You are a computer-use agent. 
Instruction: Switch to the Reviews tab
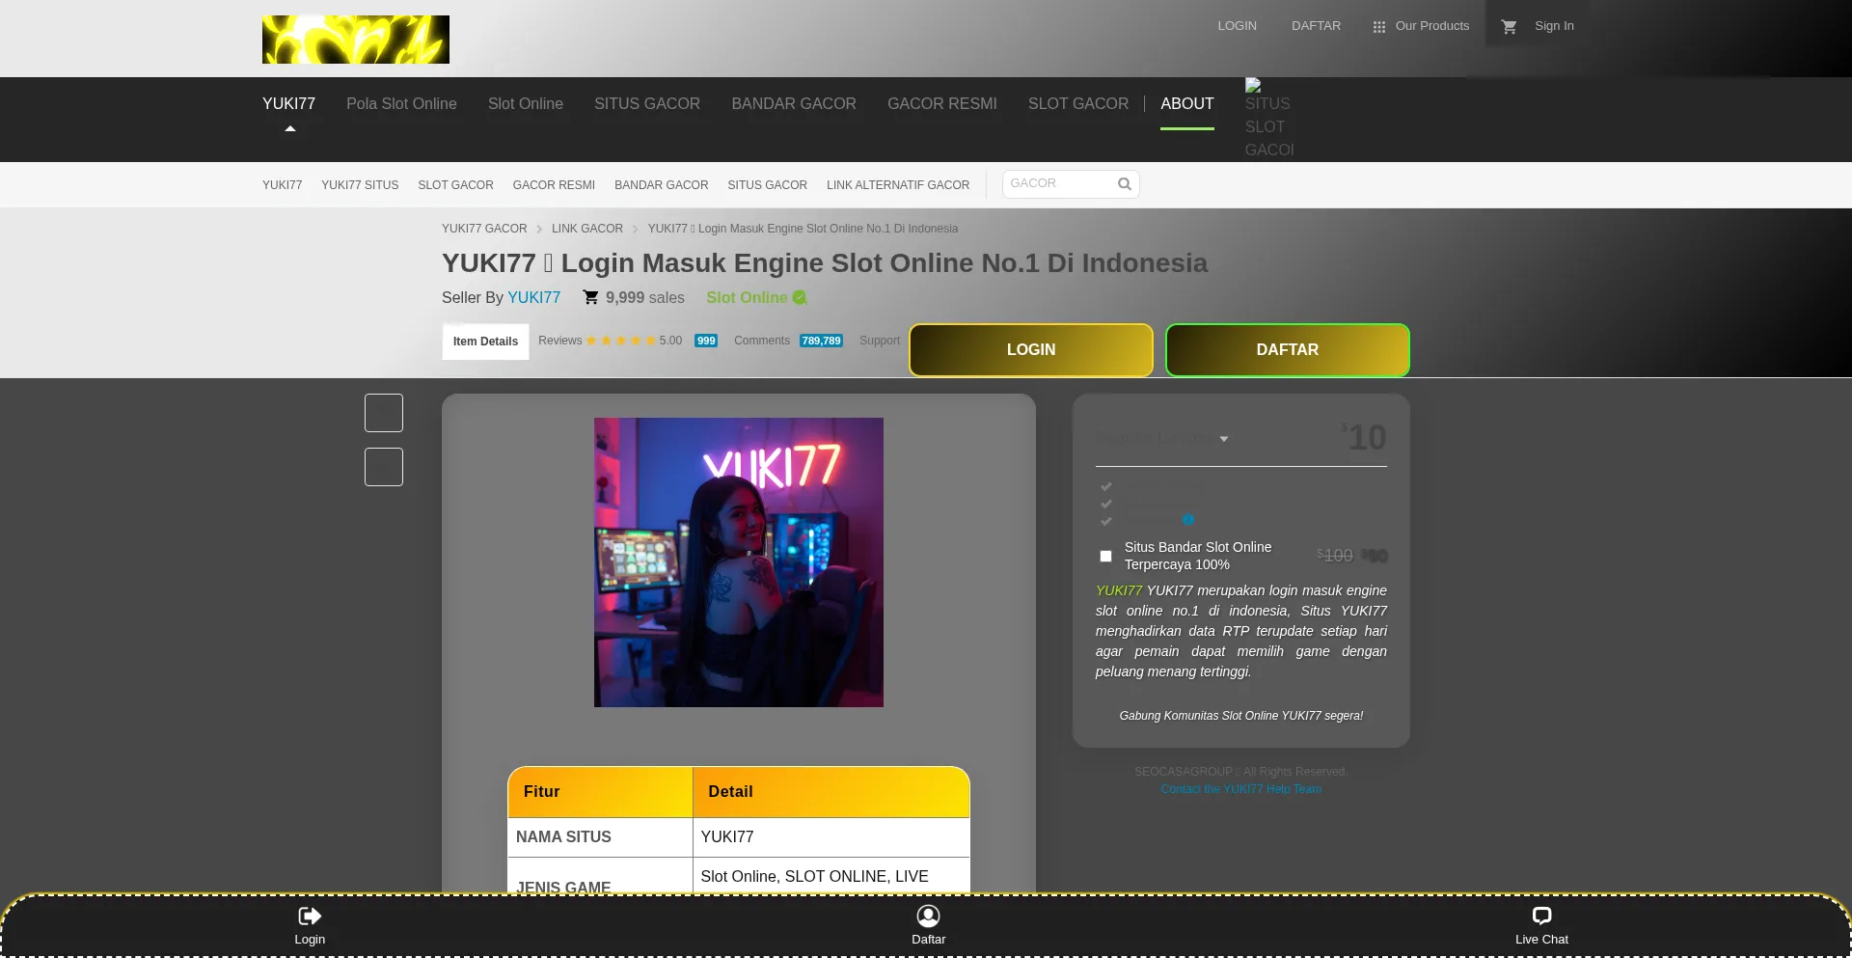pos(560,341)
